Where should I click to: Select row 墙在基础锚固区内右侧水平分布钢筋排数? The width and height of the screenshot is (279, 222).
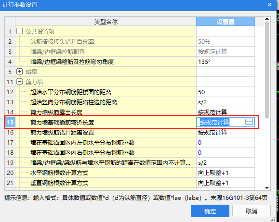106,153
